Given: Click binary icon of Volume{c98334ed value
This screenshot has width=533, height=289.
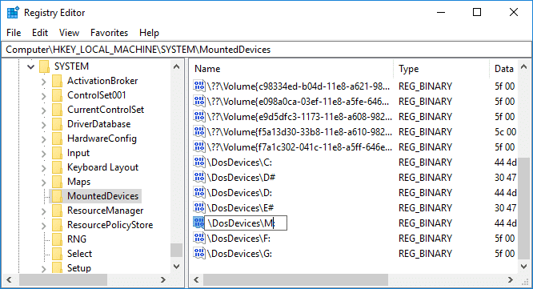Looking at the screenshot, I should (199, 86).
